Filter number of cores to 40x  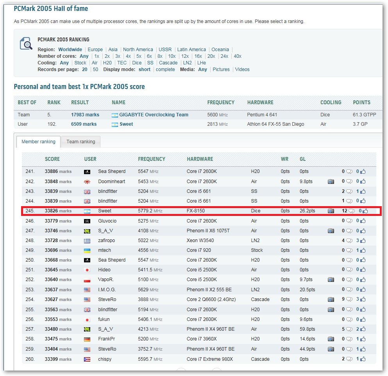238,56
